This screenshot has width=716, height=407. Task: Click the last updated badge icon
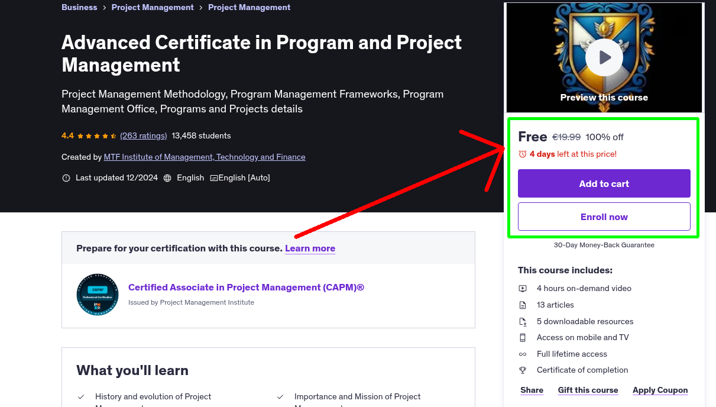point(66,178)
